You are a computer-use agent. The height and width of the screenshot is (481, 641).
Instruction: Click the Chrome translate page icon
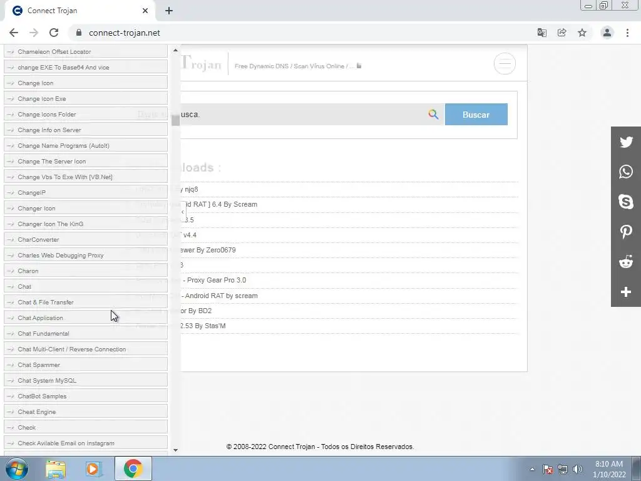pos(542,33)
